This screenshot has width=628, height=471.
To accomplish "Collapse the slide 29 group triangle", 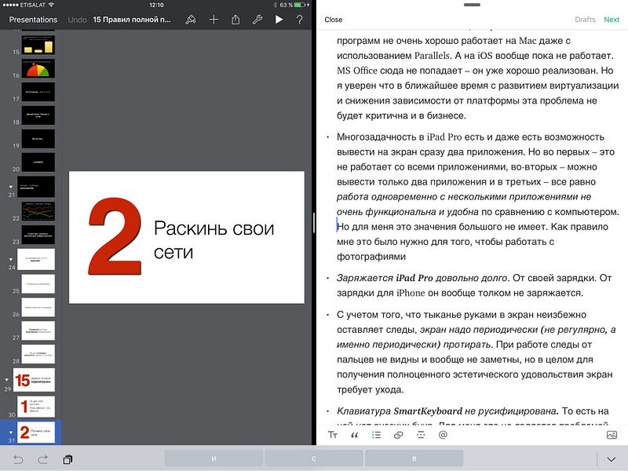I will 7,380.
